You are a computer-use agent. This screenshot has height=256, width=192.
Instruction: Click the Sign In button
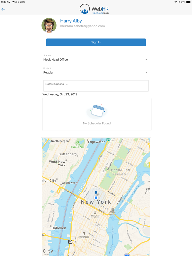pyautogui.click(x=96, y=42)
